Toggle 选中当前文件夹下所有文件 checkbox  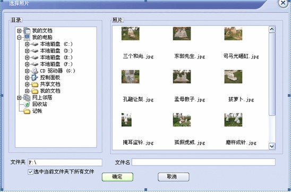point(30,172)
